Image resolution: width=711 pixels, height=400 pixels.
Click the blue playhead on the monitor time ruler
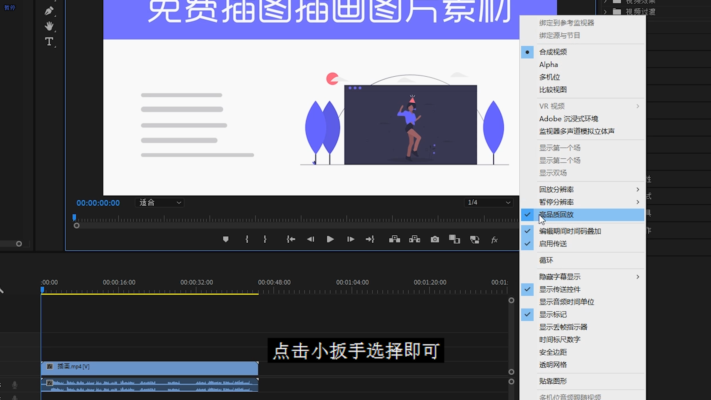point(74,217)
